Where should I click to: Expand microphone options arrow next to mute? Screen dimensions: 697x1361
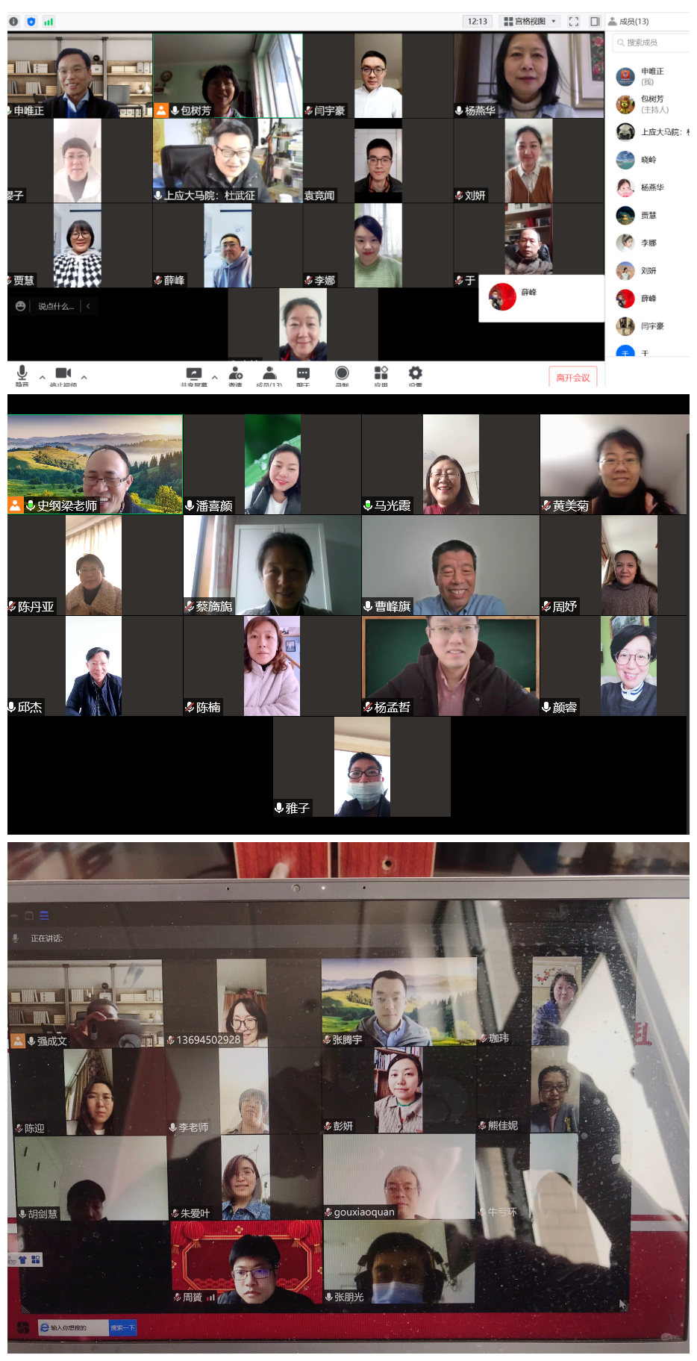(x=43, y=377)
